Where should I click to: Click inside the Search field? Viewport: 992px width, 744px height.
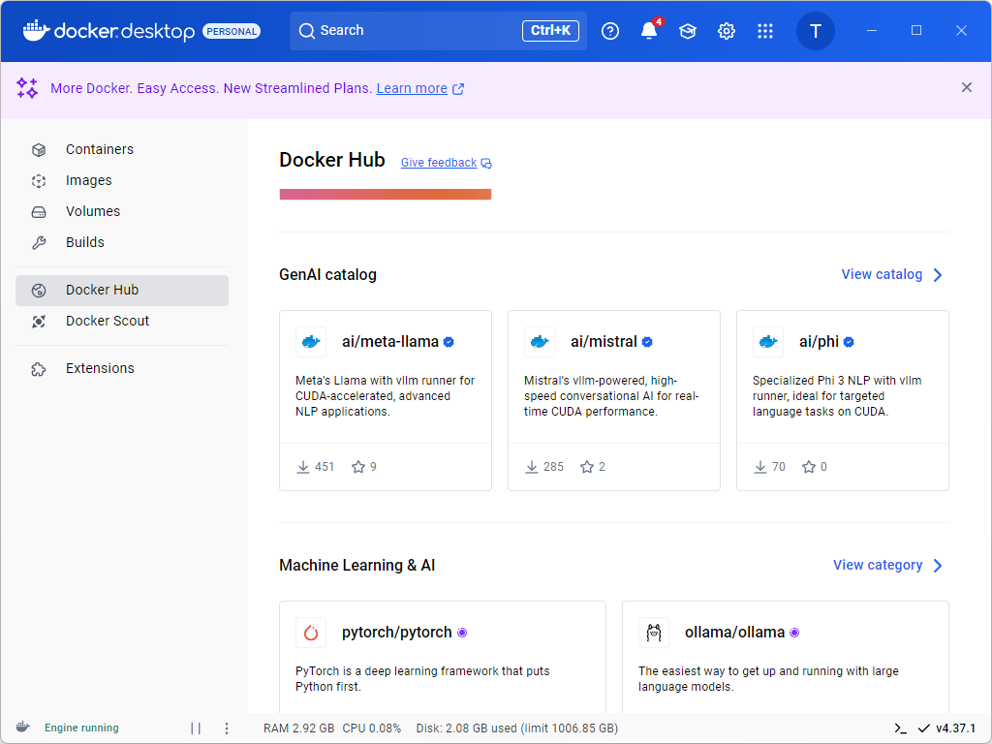pyautogui.click(x=417, y=30)
